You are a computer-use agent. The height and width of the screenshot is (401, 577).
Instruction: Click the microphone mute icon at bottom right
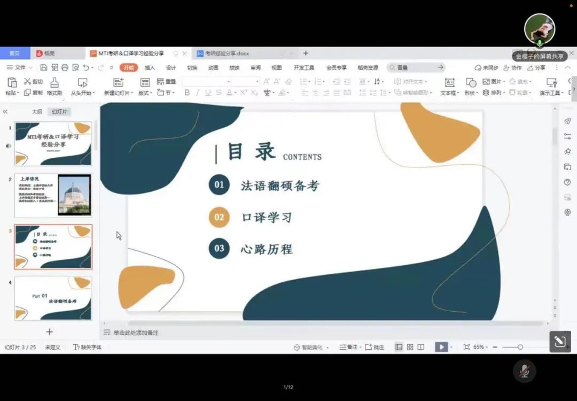click(x=524, y=371)
